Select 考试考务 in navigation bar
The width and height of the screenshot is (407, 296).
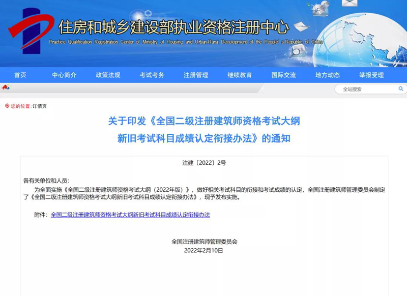[x=152, y=75]
